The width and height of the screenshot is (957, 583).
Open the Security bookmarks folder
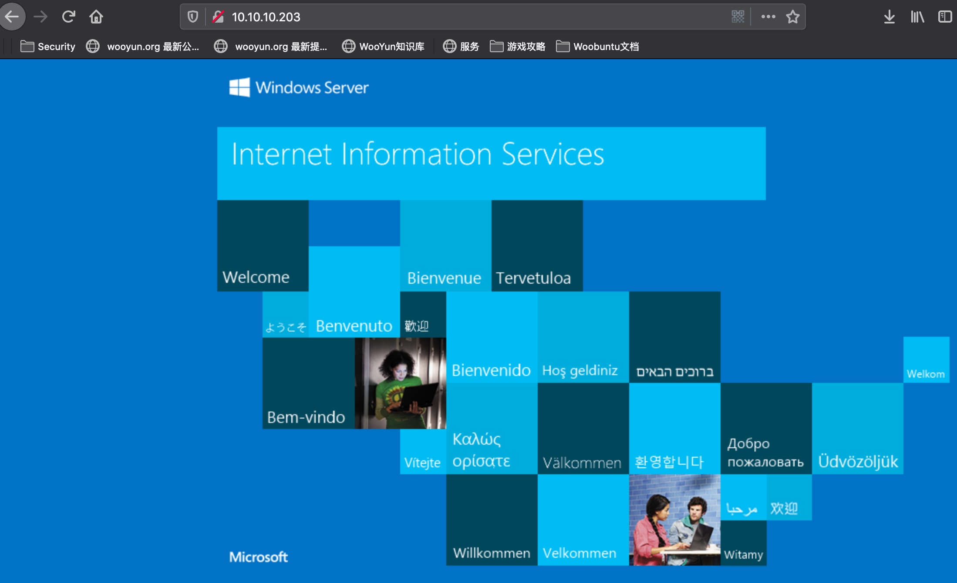pos(48,47)
